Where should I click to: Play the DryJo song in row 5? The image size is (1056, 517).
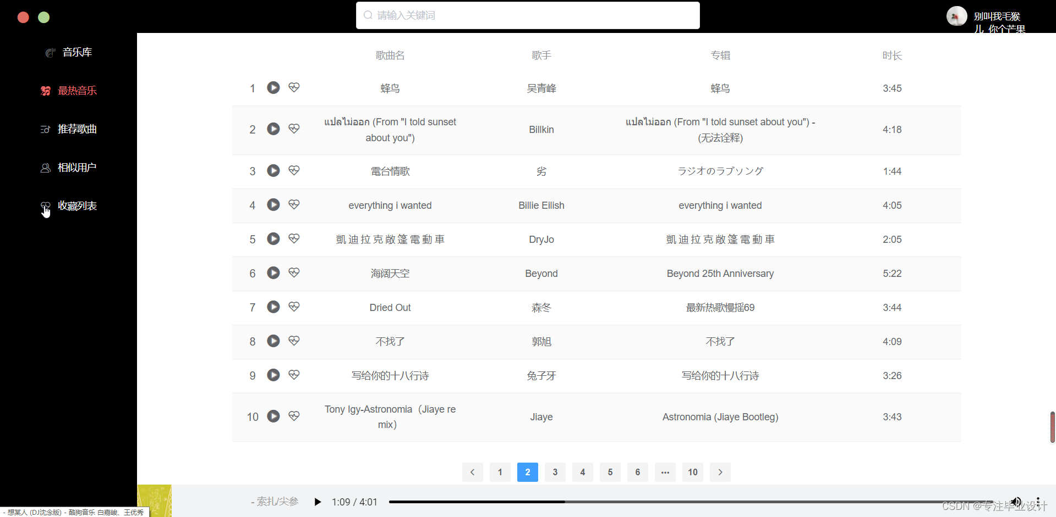click(273, 238)
